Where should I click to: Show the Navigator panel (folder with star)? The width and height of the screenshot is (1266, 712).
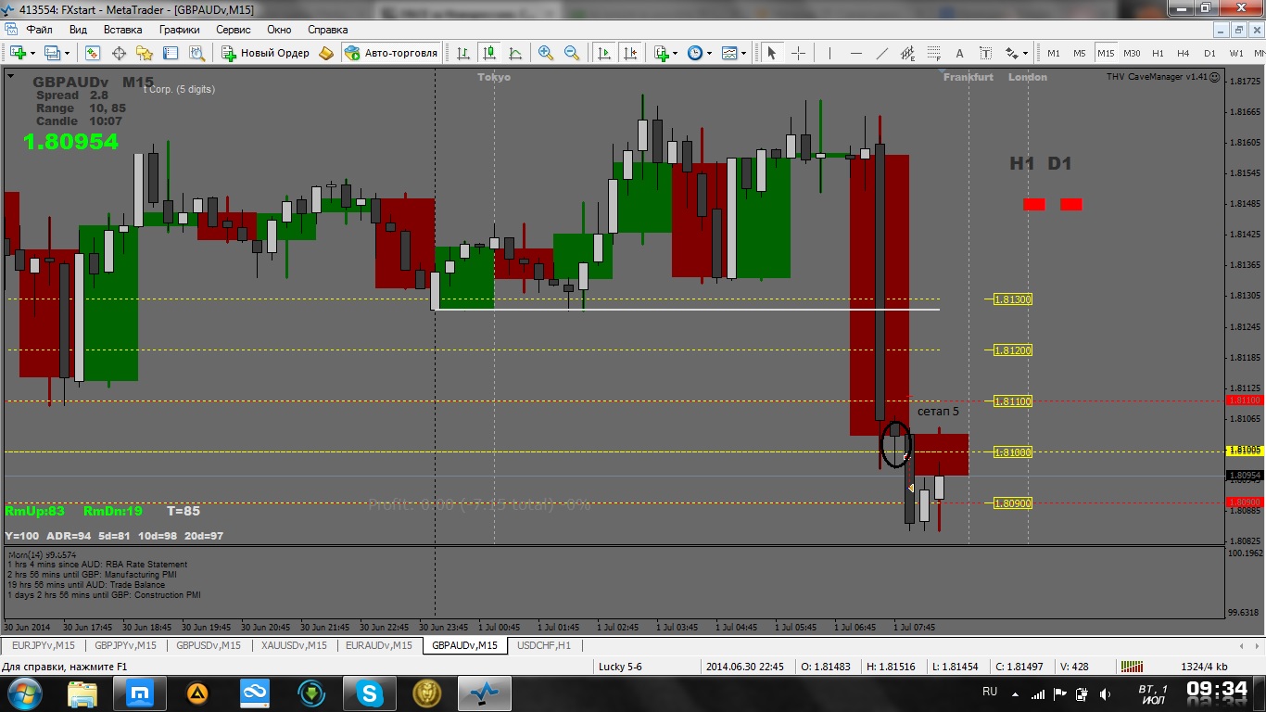[145, 53]
